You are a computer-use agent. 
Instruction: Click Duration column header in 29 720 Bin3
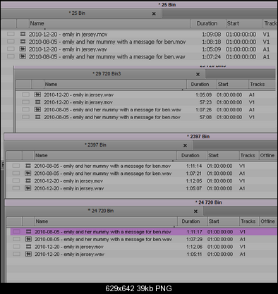[202, 85]
